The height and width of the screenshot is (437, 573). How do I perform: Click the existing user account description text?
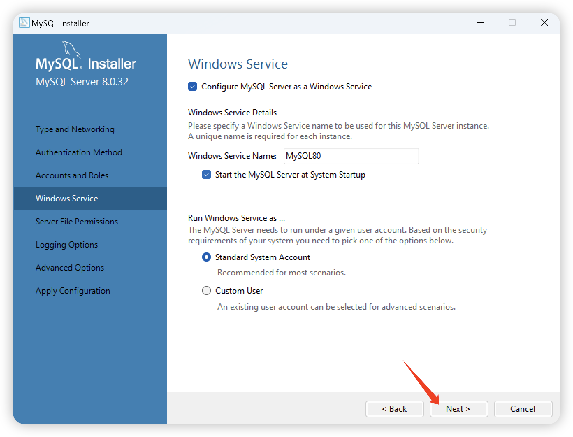pyautogui.click(x=336, y=307)
